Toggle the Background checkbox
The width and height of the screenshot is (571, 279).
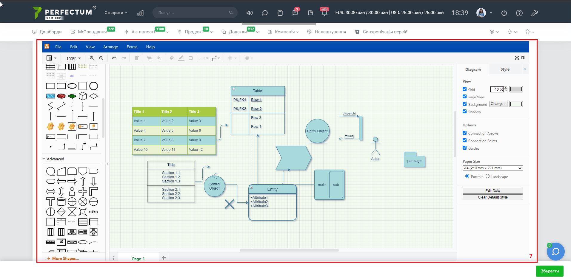464,104
